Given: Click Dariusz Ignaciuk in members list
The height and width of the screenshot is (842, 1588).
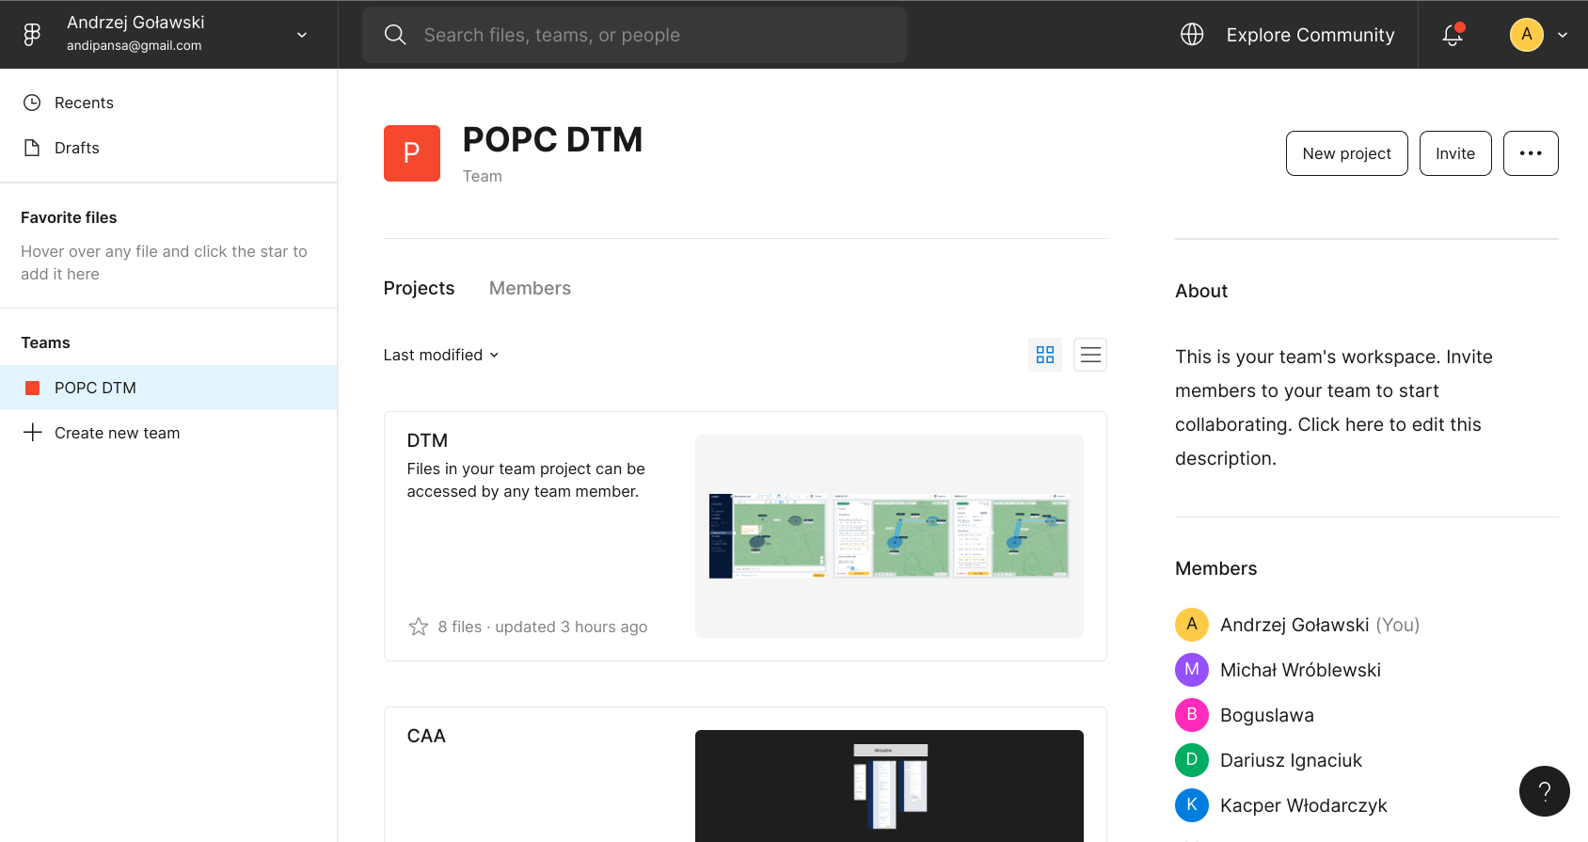Looking at the screenshot, I should click(1291, 760).
